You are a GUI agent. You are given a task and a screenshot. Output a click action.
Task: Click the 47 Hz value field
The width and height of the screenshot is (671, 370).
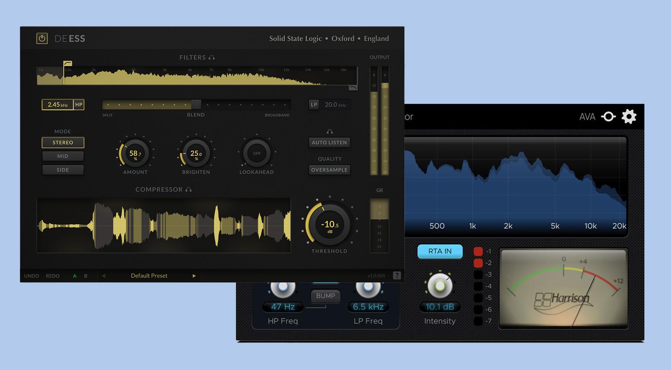coord(283,307)
